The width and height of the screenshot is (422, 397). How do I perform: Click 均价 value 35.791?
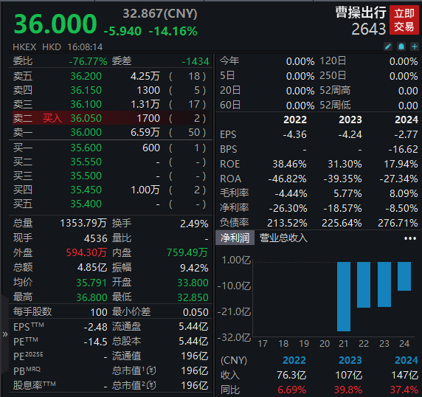(x=91, y=283)
